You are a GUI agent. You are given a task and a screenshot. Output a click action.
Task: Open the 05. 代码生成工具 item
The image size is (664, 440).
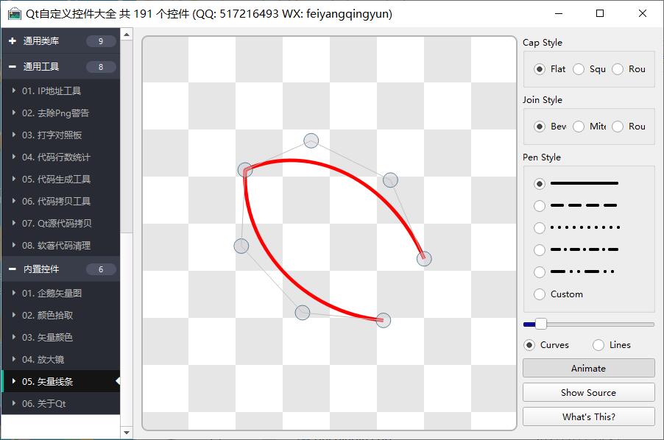pos(56,180)
